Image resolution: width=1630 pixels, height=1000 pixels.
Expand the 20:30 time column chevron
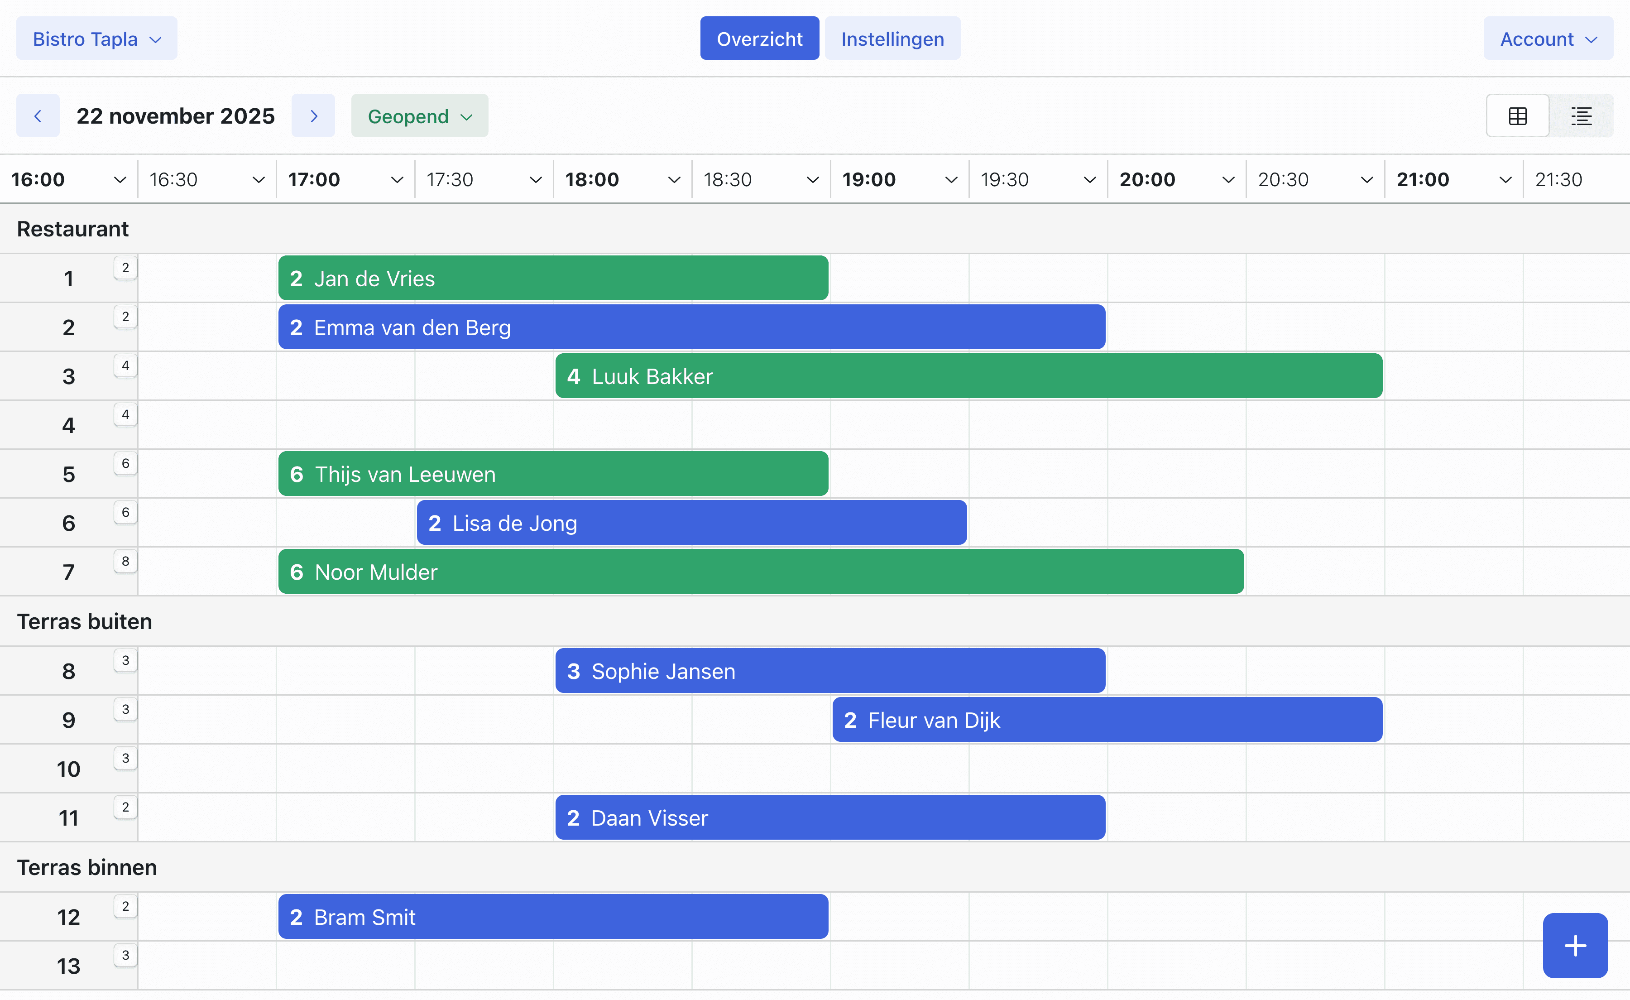click(1367, 179)
